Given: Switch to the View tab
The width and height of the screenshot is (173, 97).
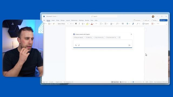Looking at the screenshot, I should pyautogui.click(x=92, y=20).
